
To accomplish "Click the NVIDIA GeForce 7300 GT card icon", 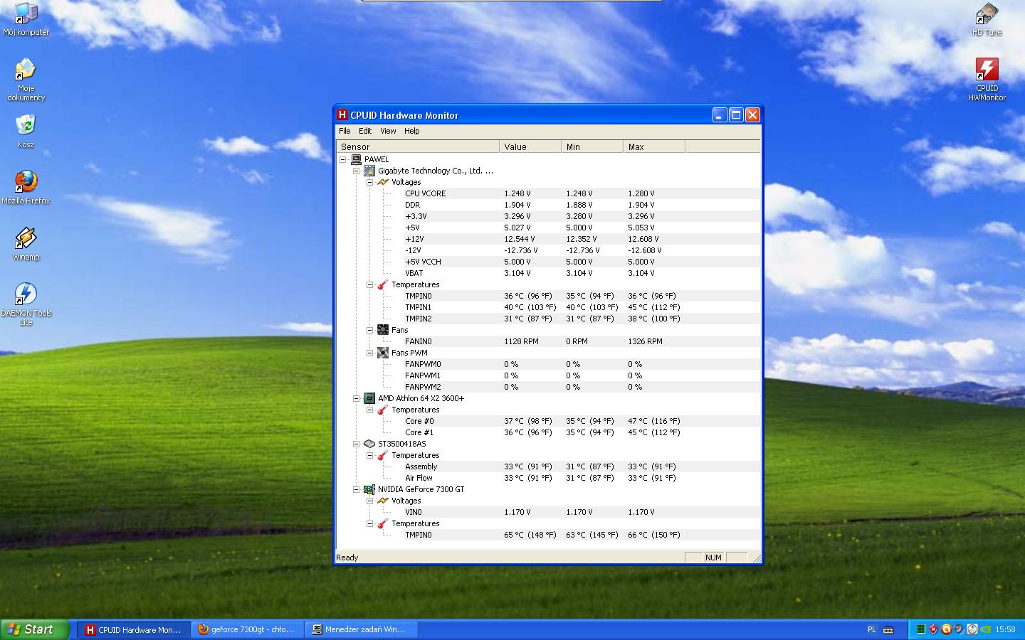I will click(x=369, y=489).
